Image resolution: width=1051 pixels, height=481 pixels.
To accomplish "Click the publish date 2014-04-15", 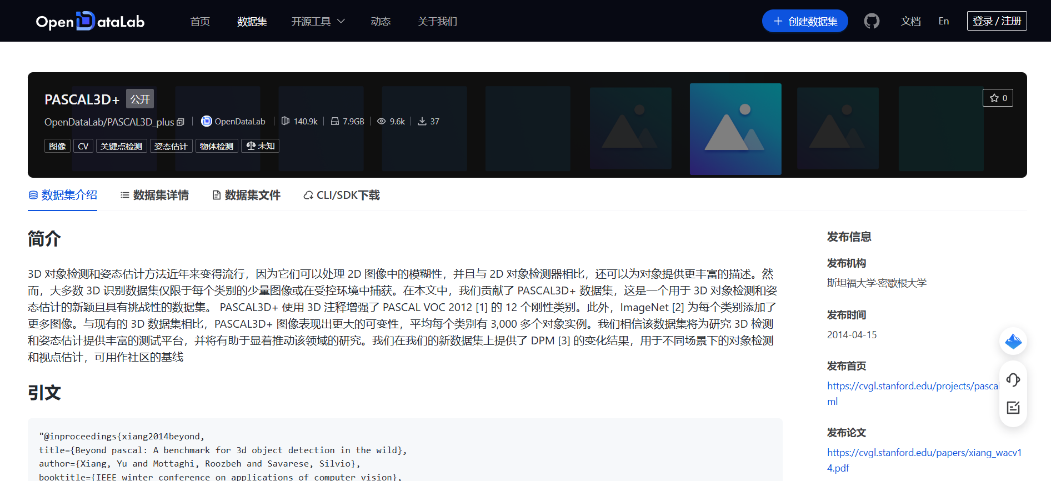I will (852, 335).
